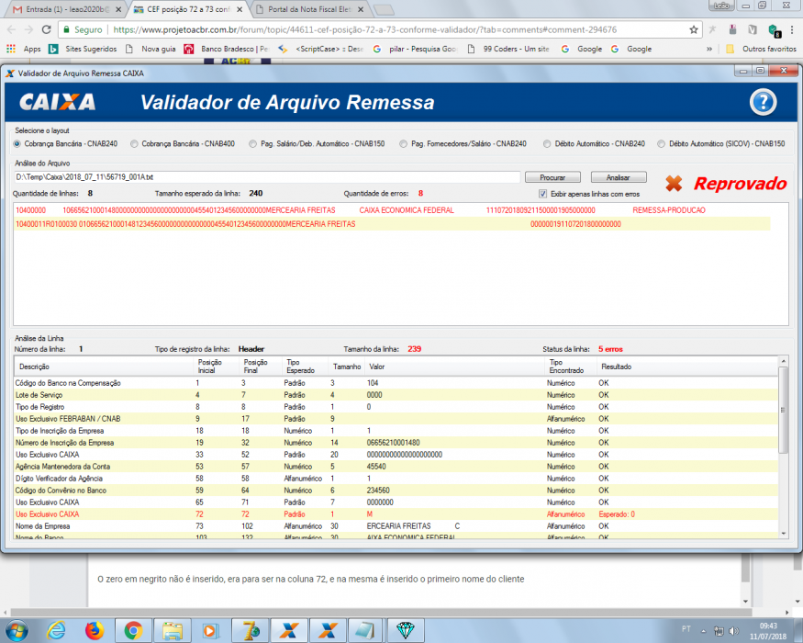This screenshot has height=643, width=803.
Task: Open Chrome from the taskbar
Action: tap(133, 630)
